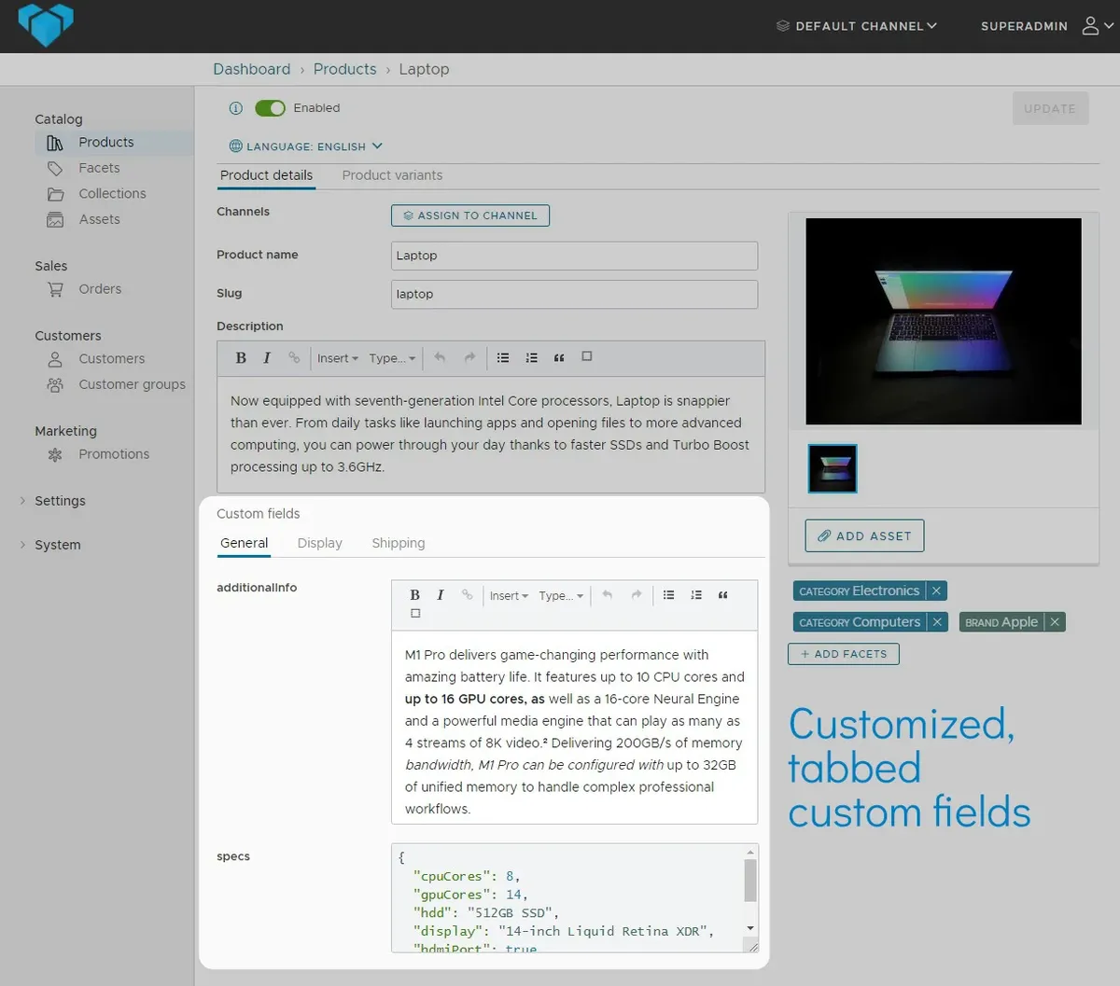This screenshot has width=1120, height=986.
Task: Click the Vendure logo in header
Action: [45, 25]
